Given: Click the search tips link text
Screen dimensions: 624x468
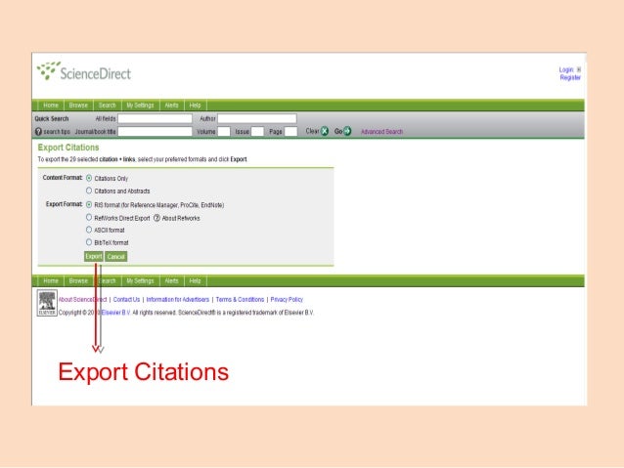Looking at the screenshot, I should tap(57, 132).
